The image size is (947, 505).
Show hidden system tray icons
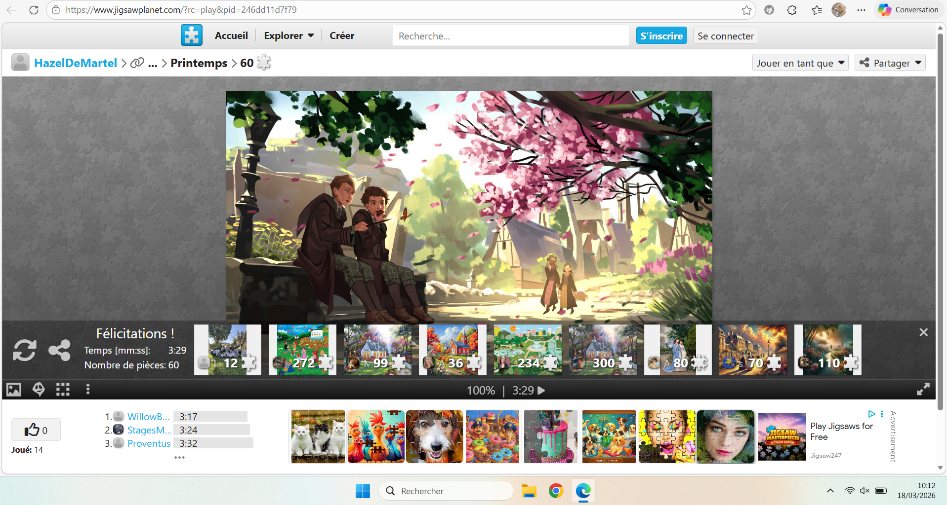(x=830, y=491)
